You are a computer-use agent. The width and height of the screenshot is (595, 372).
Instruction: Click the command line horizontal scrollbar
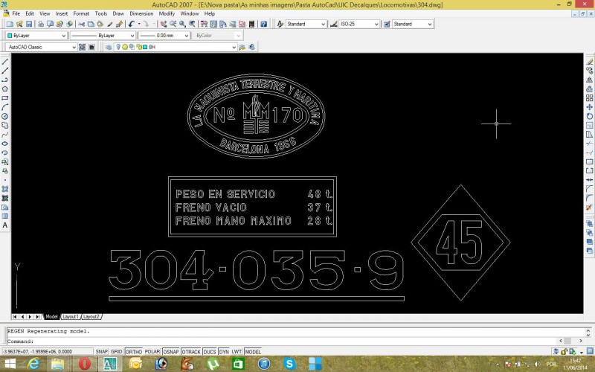click(570, 341)
